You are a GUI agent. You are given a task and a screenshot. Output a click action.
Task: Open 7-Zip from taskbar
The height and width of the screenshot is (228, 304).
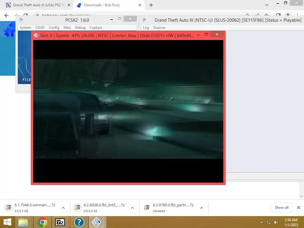(x=60, y=222)
